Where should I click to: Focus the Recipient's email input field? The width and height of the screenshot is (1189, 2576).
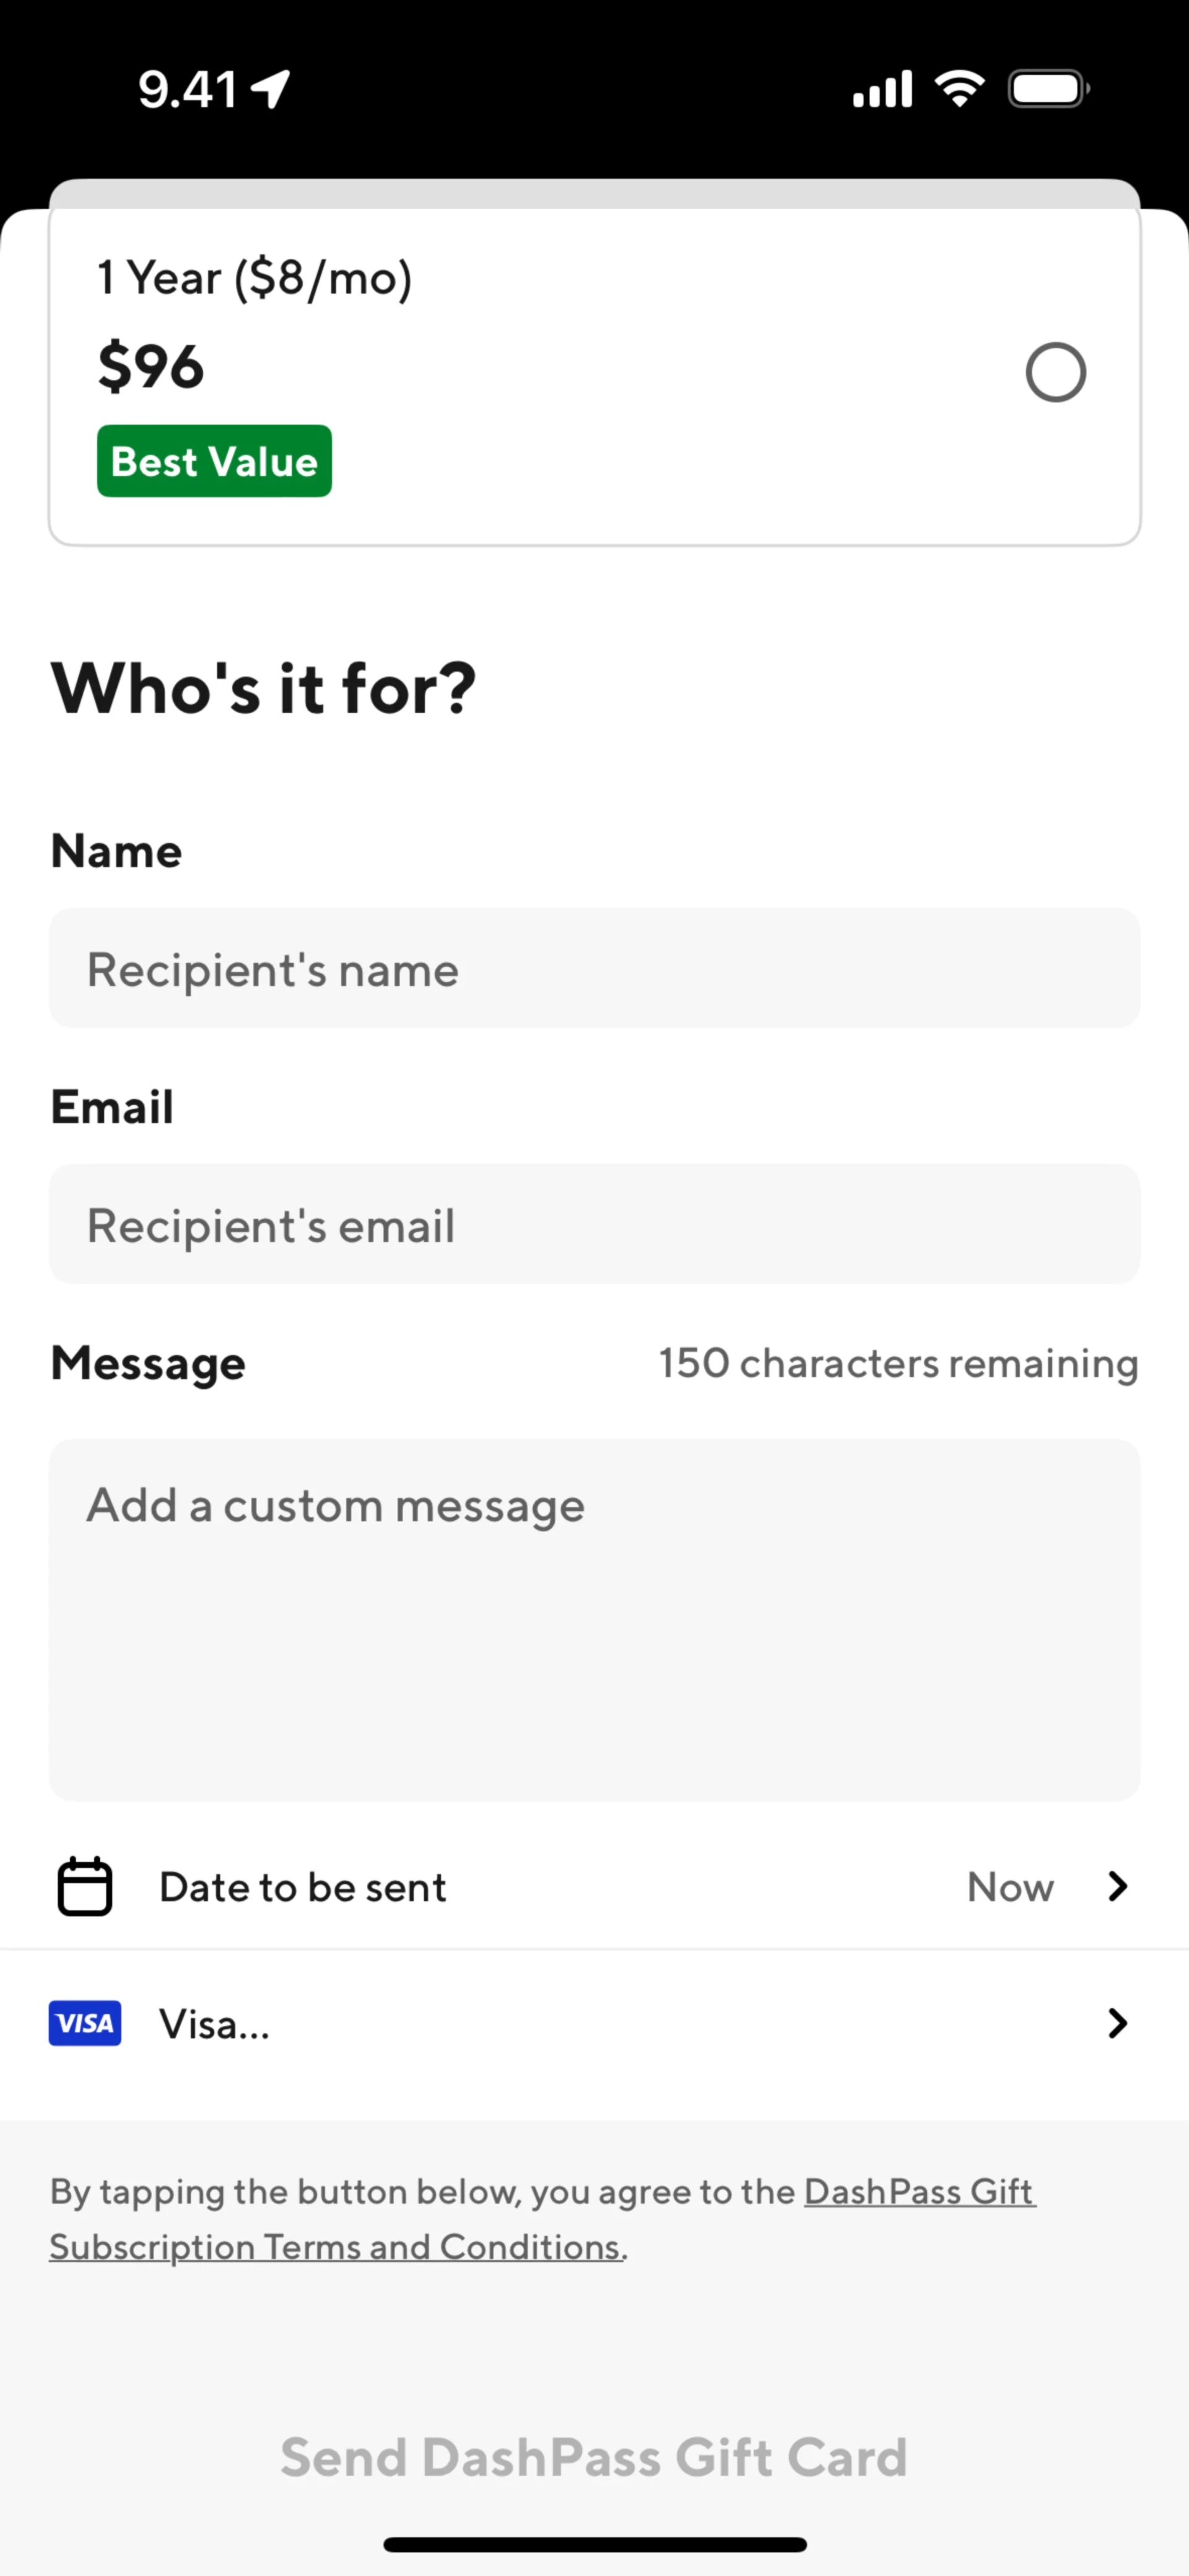594,1224
